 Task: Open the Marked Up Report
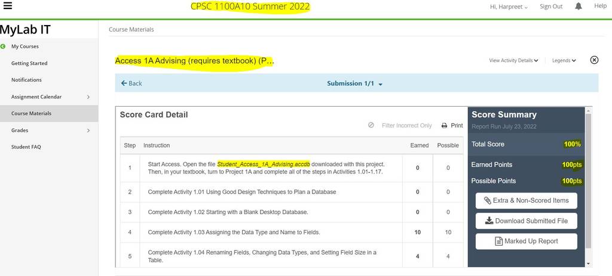pyautogui.click(x=526, y=241)
